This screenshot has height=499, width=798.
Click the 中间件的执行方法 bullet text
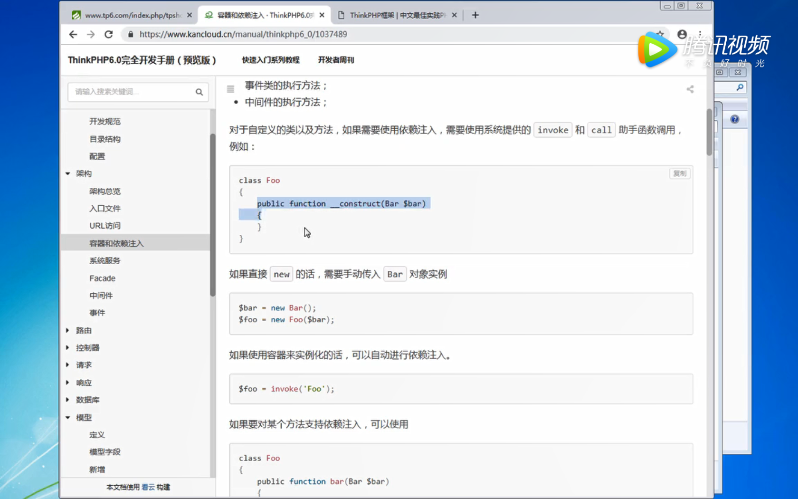tap(286, 102)
